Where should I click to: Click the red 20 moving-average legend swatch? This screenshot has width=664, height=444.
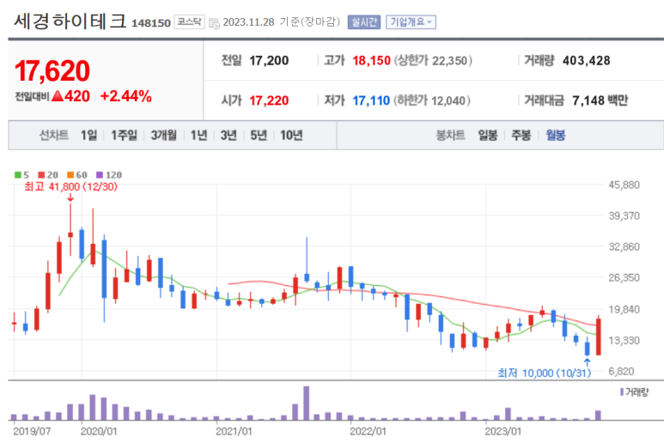pos(41,175)
